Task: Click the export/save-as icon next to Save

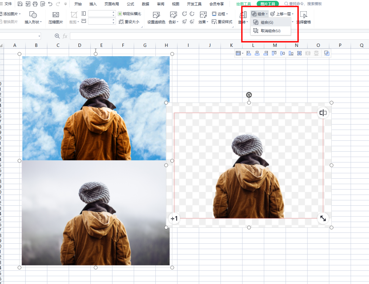Action: pos(27,4)
